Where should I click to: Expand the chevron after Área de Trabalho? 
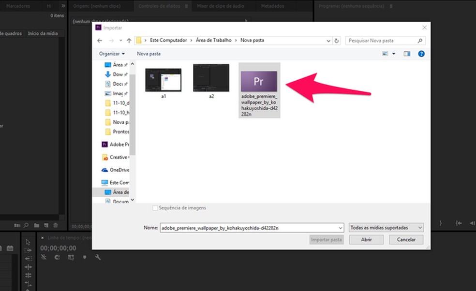[x=236, y=40]
